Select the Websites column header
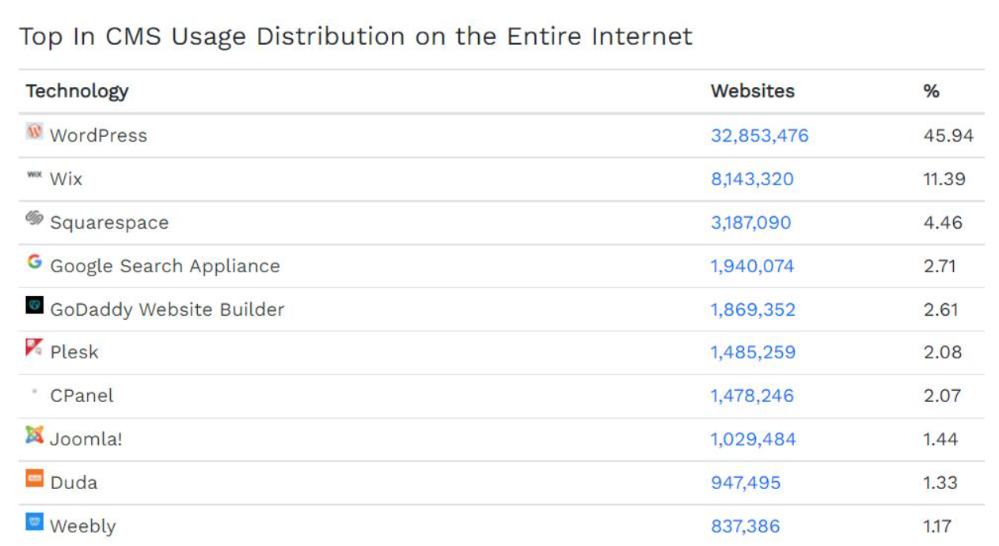The image size is (999, 546). [752, 91]
